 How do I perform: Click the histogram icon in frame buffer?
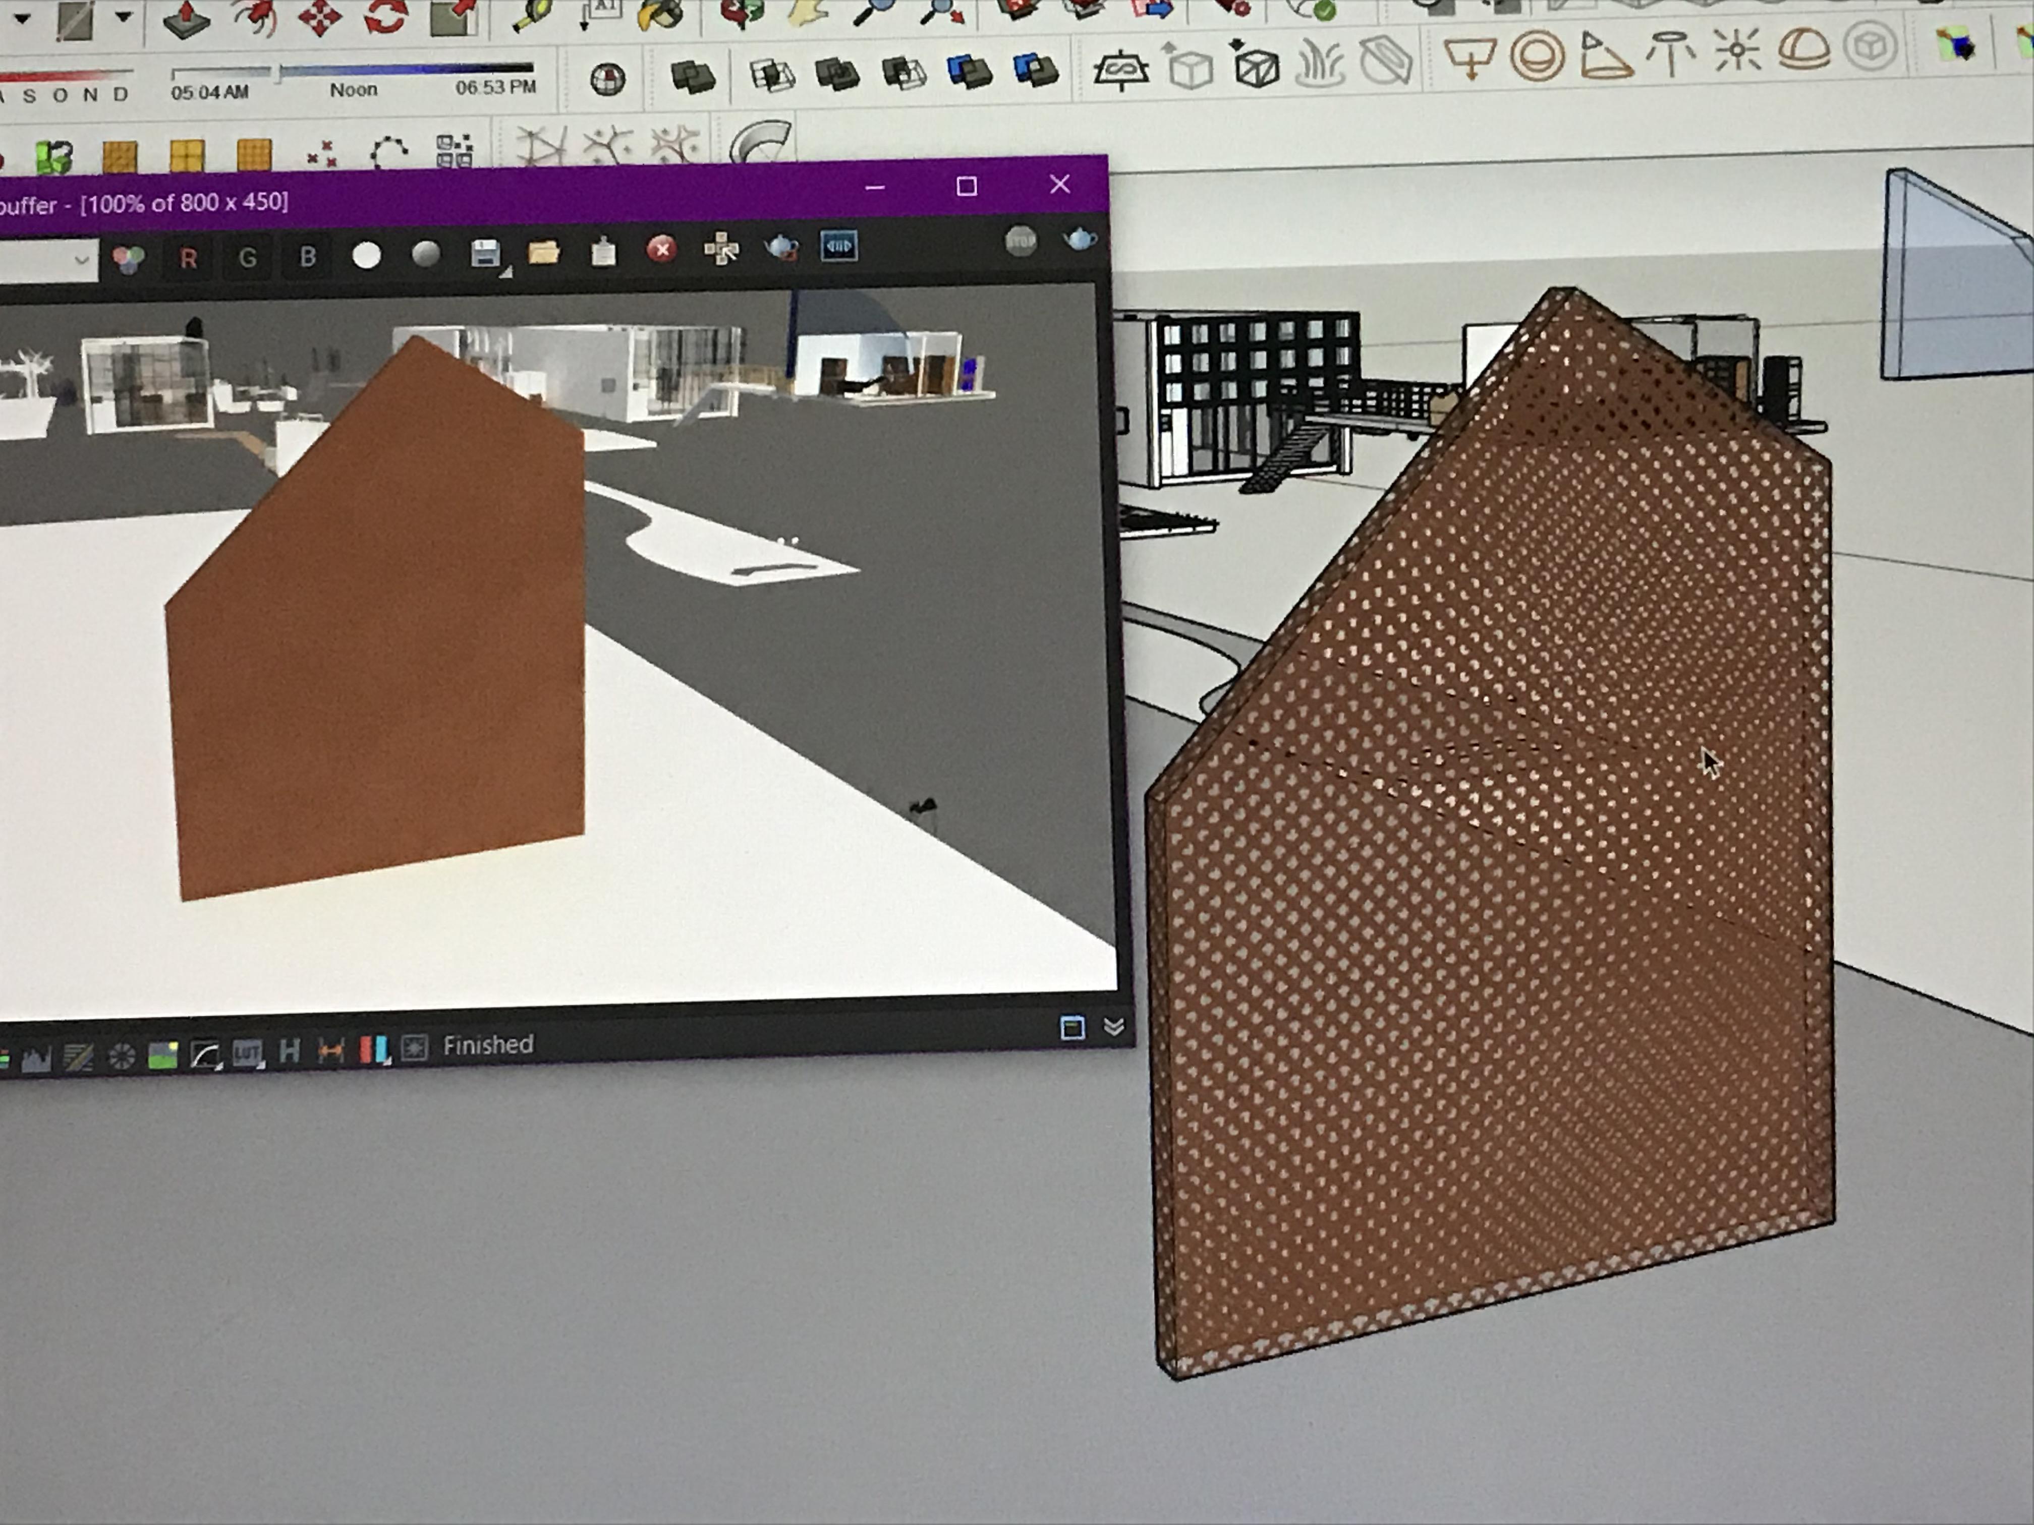click(37, 1060)
